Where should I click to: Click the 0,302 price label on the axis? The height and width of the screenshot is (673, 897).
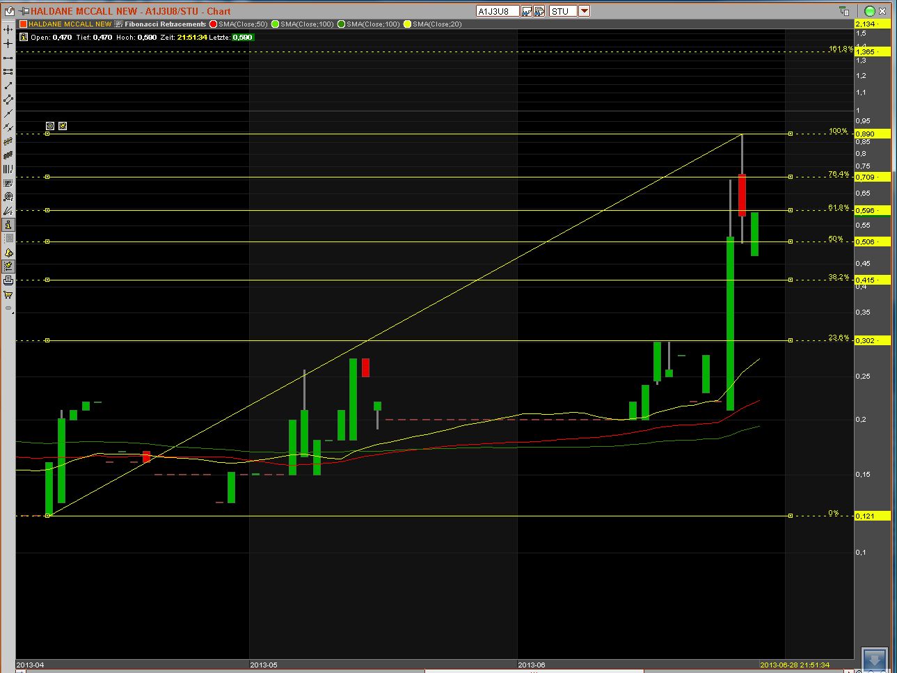tap(873, 340)
